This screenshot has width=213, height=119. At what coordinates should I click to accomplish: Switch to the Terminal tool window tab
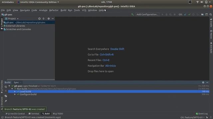(x=34, y=114)
